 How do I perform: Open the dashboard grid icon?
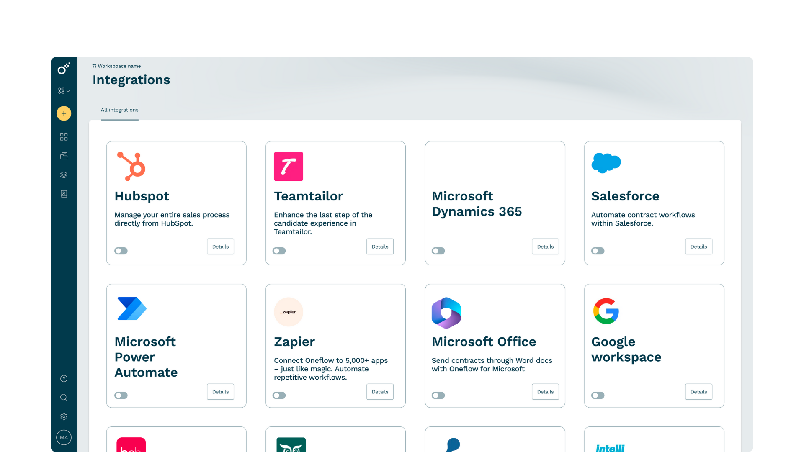pyautogui.click(x=64, y=137)
